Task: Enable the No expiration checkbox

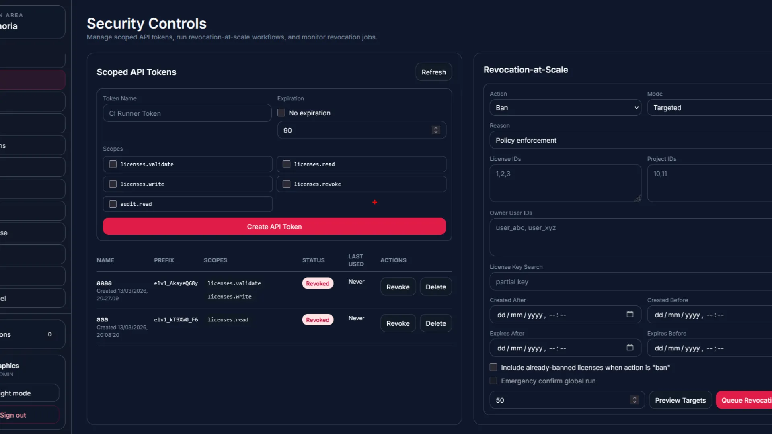Action: coord(281,113)
